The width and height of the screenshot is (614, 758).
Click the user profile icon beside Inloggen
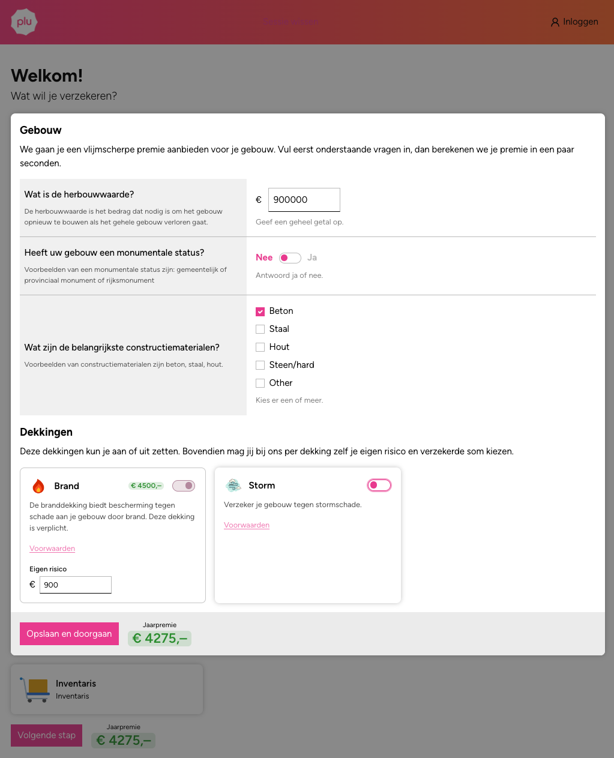tap(555, 22)
